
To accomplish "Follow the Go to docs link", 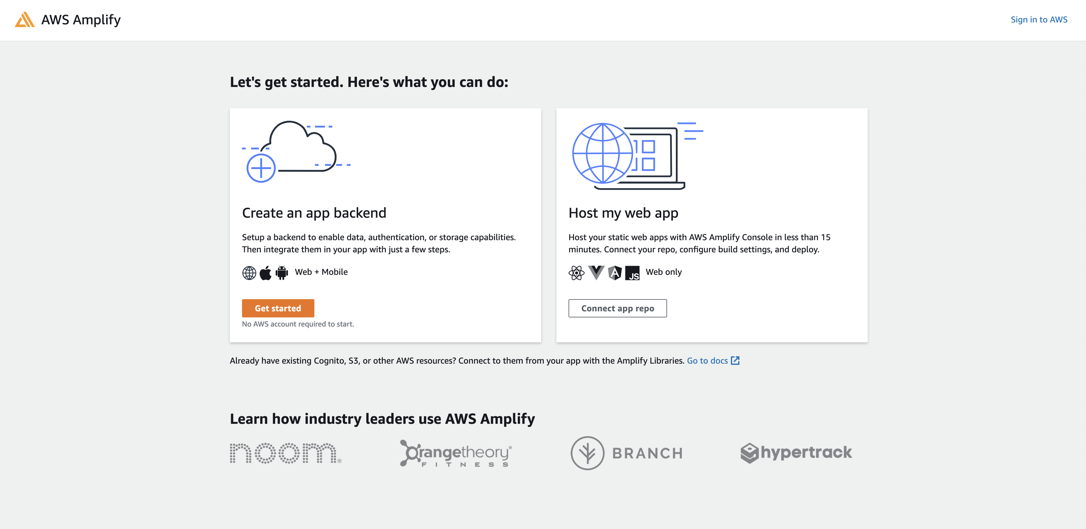I will 707,360.
